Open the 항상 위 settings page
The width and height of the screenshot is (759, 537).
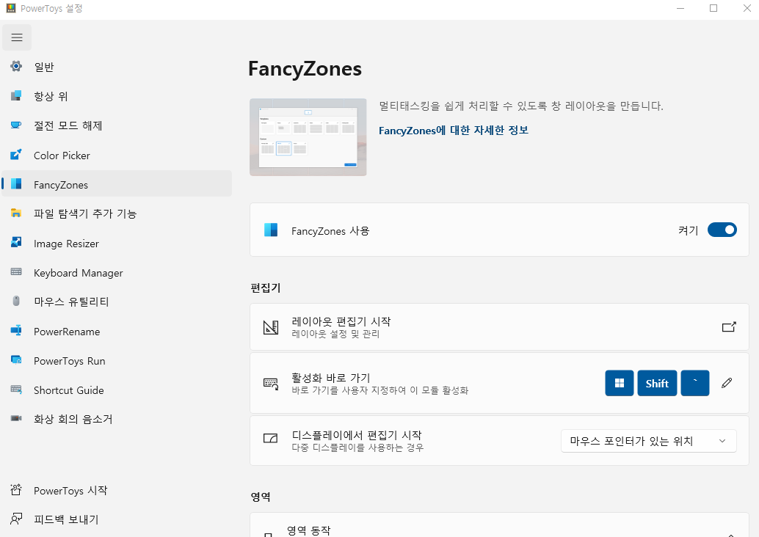point(117,96)
